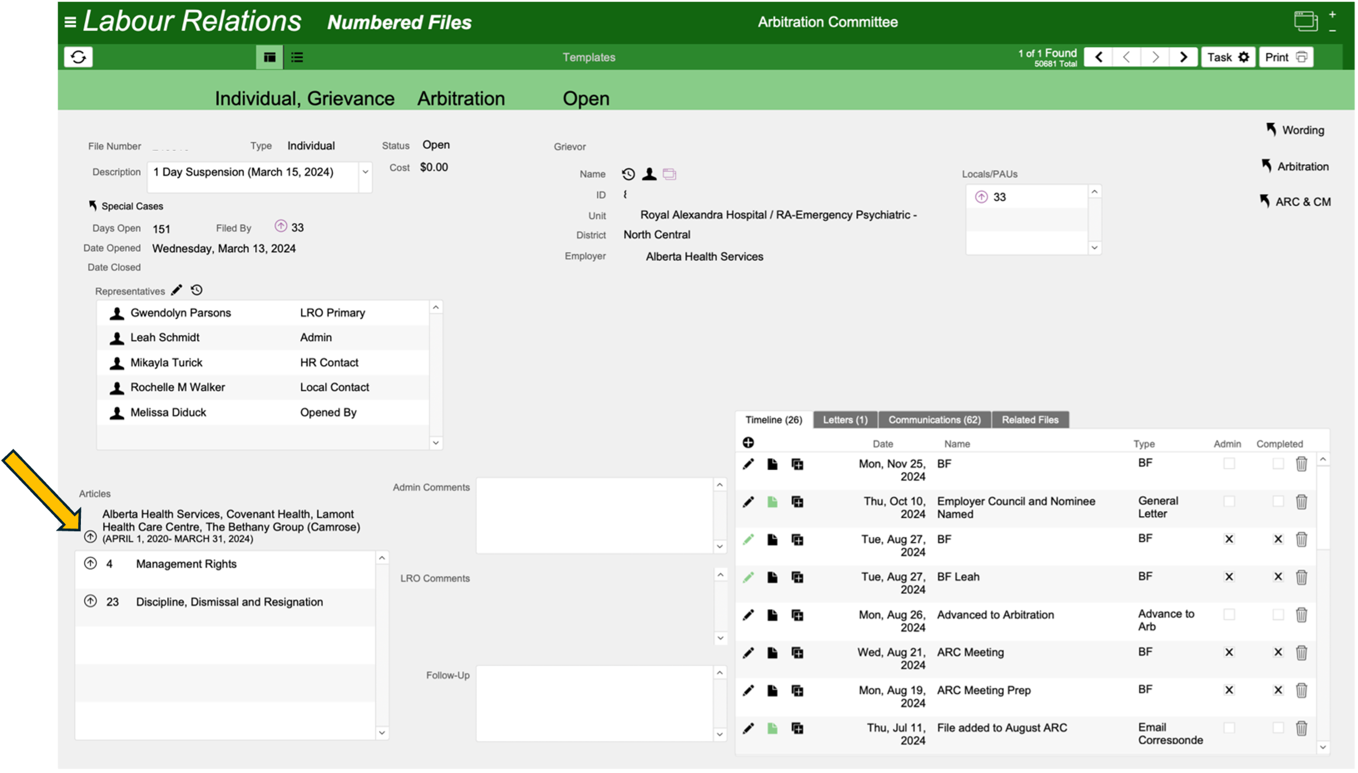Uncheck Completed for BF Leah entry
The height and width of the screenshot is (773, 1358).
point(1278,577)
